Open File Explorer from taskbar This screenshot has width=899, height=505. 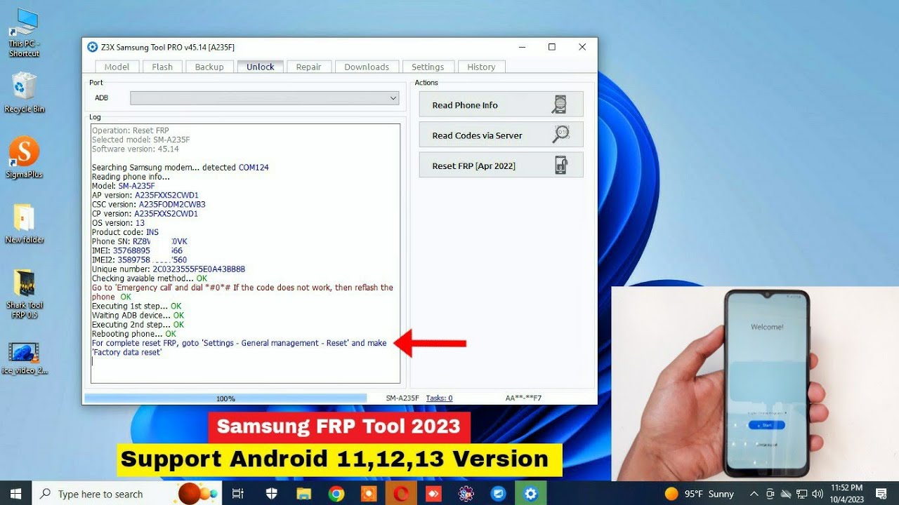(x=303, y=494)
